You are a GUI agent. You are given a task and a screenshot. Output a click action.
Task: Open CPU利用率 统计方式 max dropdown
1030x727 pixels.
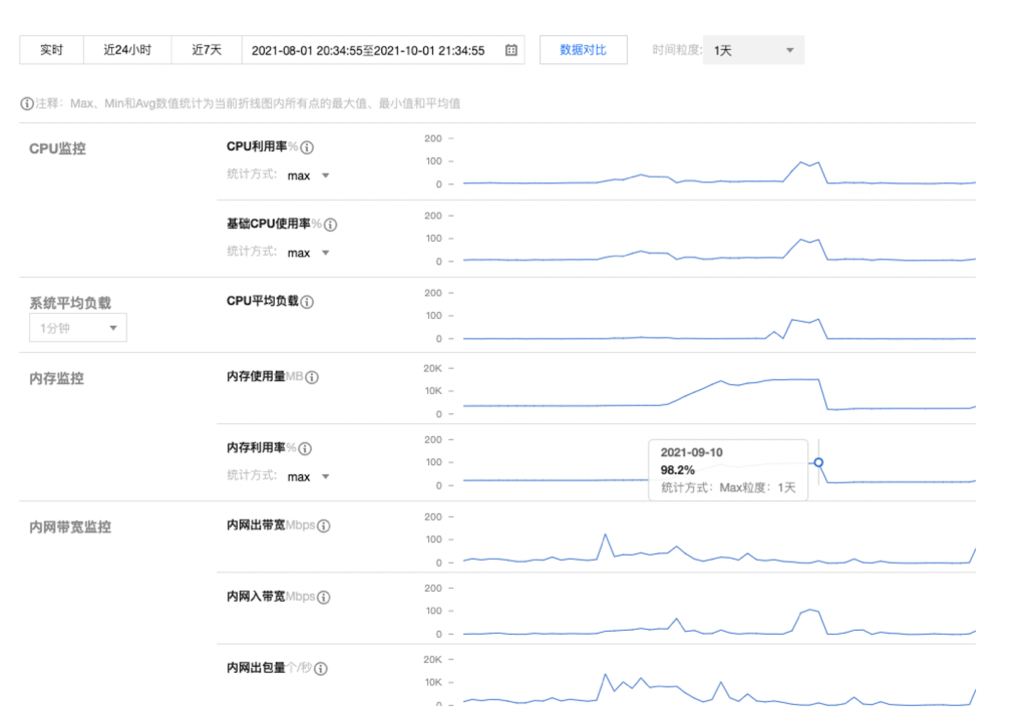tap(308, 175)
